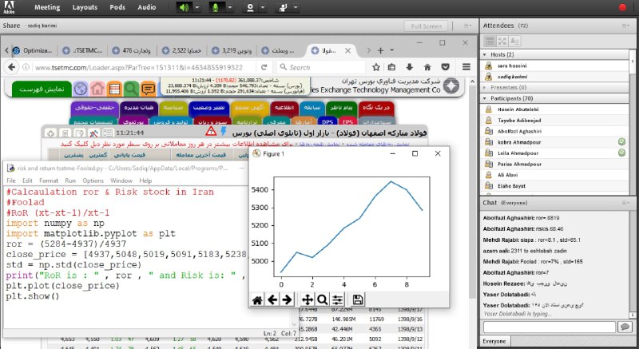Click the tsetmc orange message bubble icon

148,89
